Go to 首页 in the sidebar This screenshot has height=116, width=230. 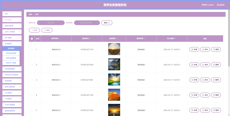tap(12, 14)
